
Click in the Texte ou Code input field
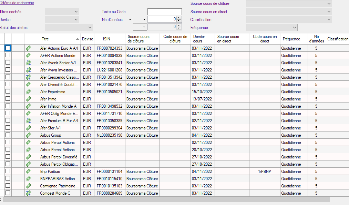164,12
